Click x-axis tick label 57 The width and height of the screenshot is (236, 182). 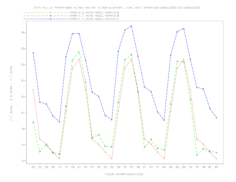(x=158, y=167)
